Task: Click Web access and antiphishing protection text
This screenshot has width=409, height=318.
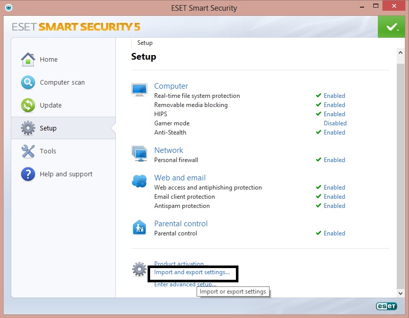Action: click(x=208, y=188)
